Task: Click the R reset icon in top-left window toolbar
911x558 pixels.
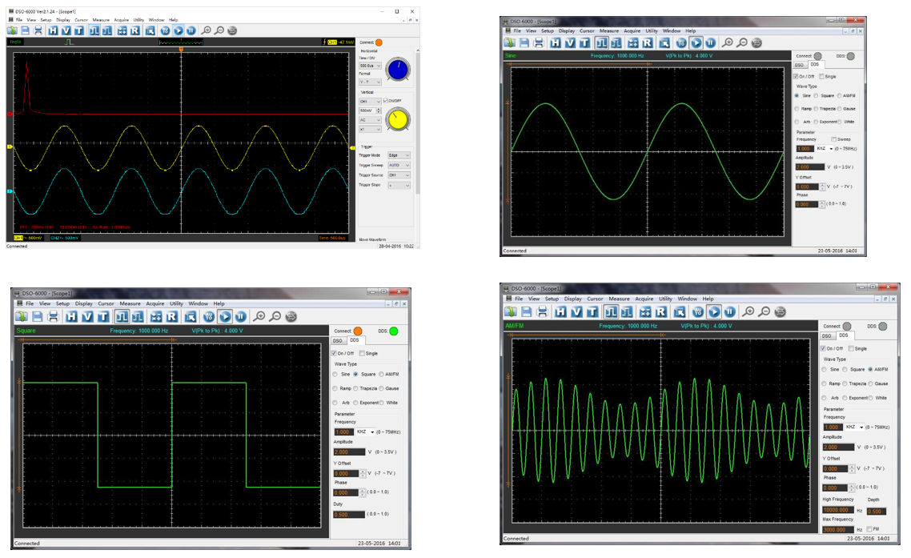Action: [x=135, y=30]
